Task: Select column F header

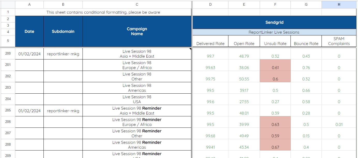Action: pos(275,4)
